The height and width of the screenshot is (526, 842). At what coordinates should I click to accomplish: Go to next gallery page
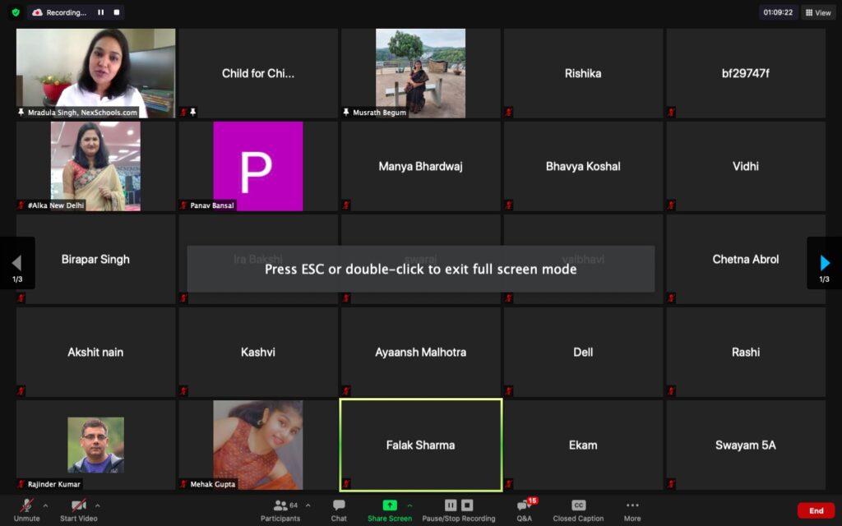[825, 263]
